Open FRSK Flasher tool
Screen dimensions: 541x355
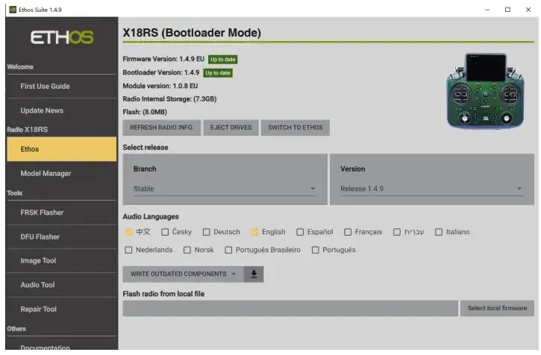pos(61,213)
